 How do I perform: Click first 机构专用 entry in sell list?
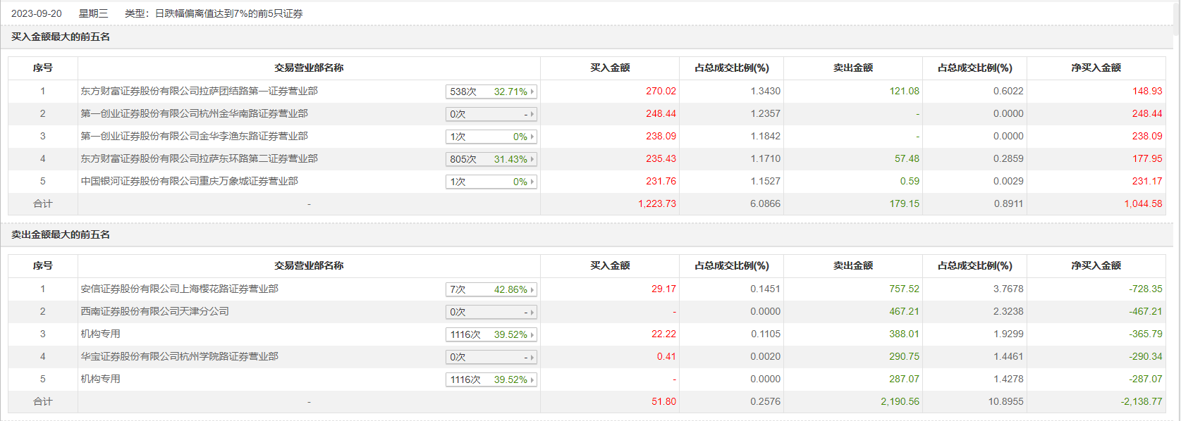pyautogui.click(x=100, y=334)
